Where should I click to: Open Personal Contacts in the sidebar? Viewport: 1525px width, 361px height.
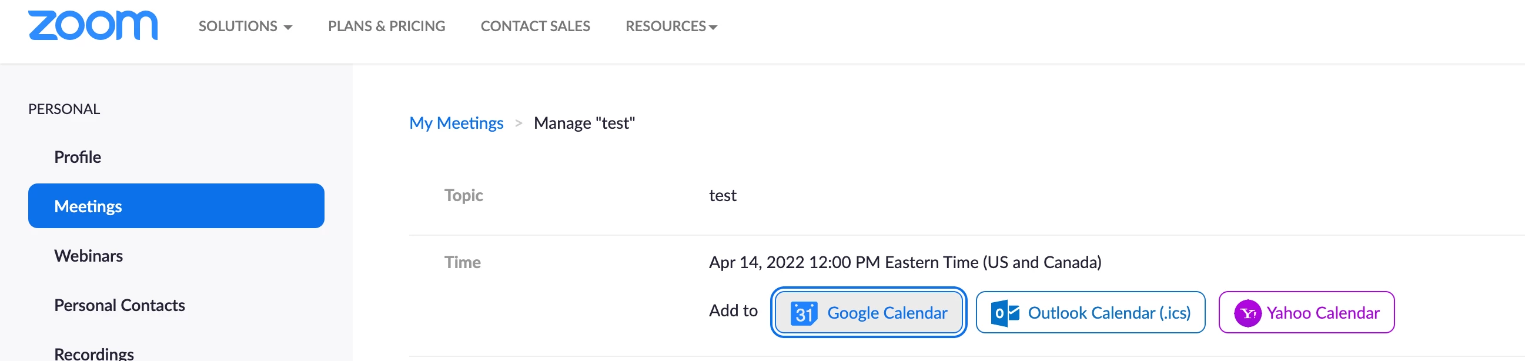pos(119,305)
